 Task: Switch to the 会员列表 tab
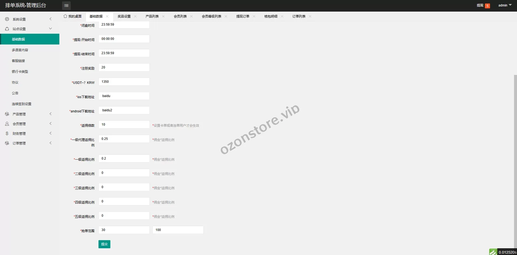180,16
